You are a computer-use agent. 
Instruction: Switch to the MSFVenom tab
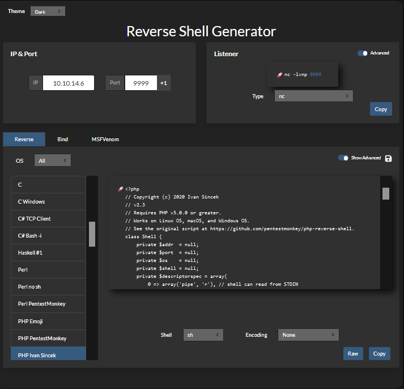pos(105,139)
